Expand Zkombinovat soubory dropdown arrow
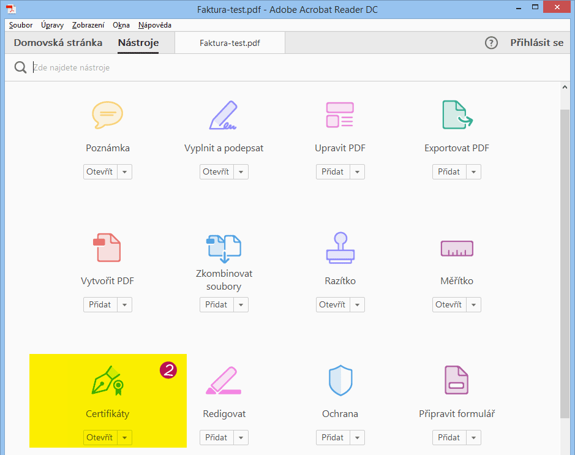 click(241, 305)
